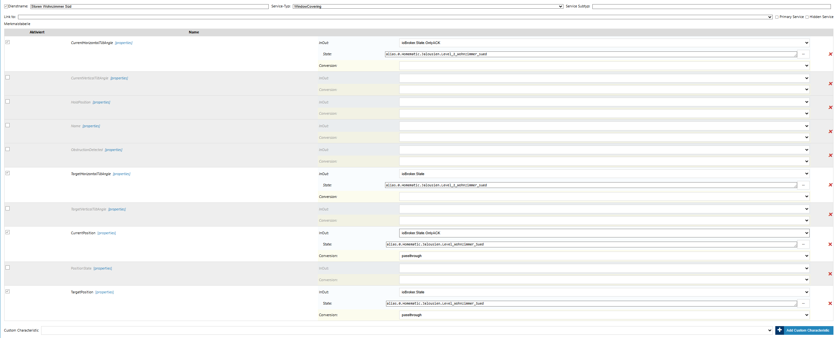This screenshot has height=338, width=837.
Task: Delete the TargetPosition characteristic row
Action: pos(830,304)
